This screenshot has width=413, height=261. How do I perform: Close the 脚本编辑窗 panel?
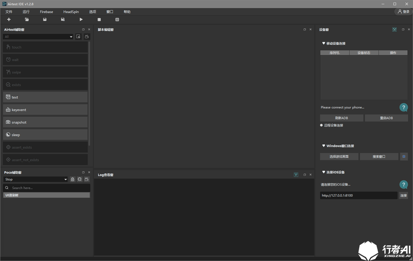(x=311, y=30)
